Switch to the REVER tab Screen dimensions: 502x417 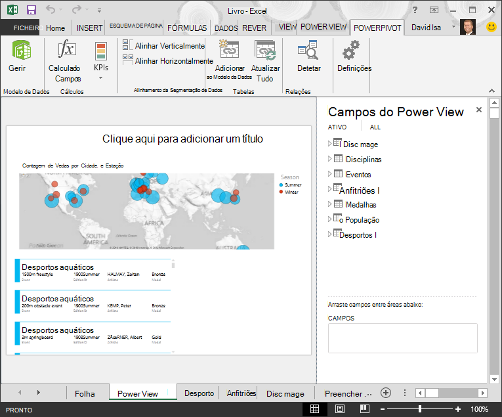pyautogui.click(x=254, y=28)
